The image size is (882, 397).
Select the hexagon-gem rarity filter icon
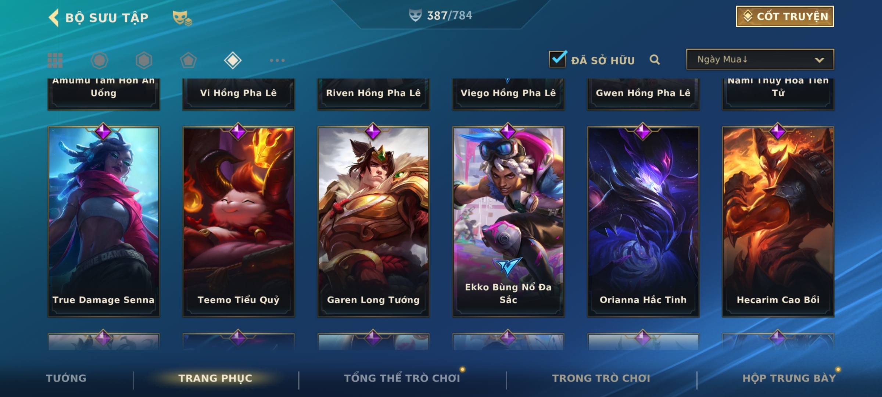(144, 60)
